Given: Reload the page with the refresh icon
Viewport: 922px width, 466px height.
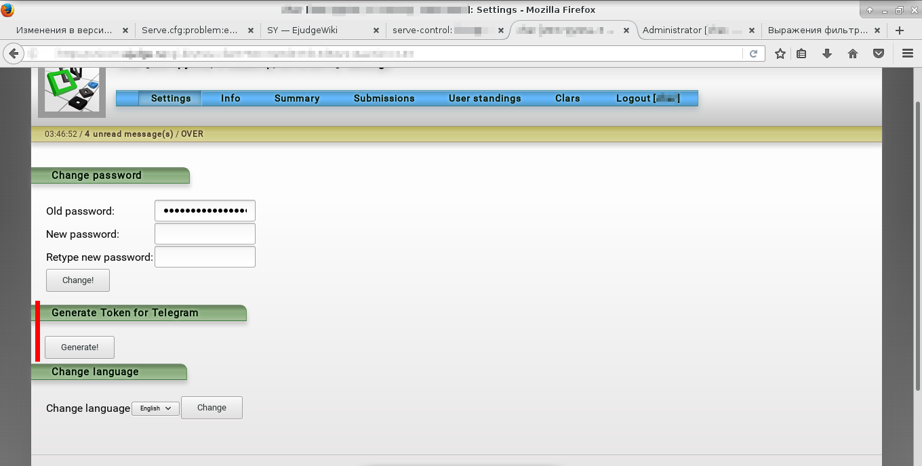Looking at the screenshot, I should (753, 54).
